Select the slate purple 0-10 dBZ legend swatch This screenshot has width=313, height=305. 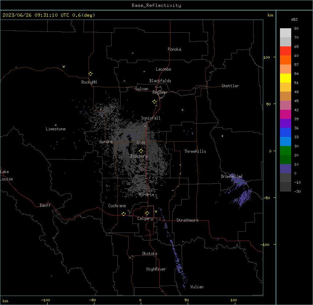tap(285, 169)
